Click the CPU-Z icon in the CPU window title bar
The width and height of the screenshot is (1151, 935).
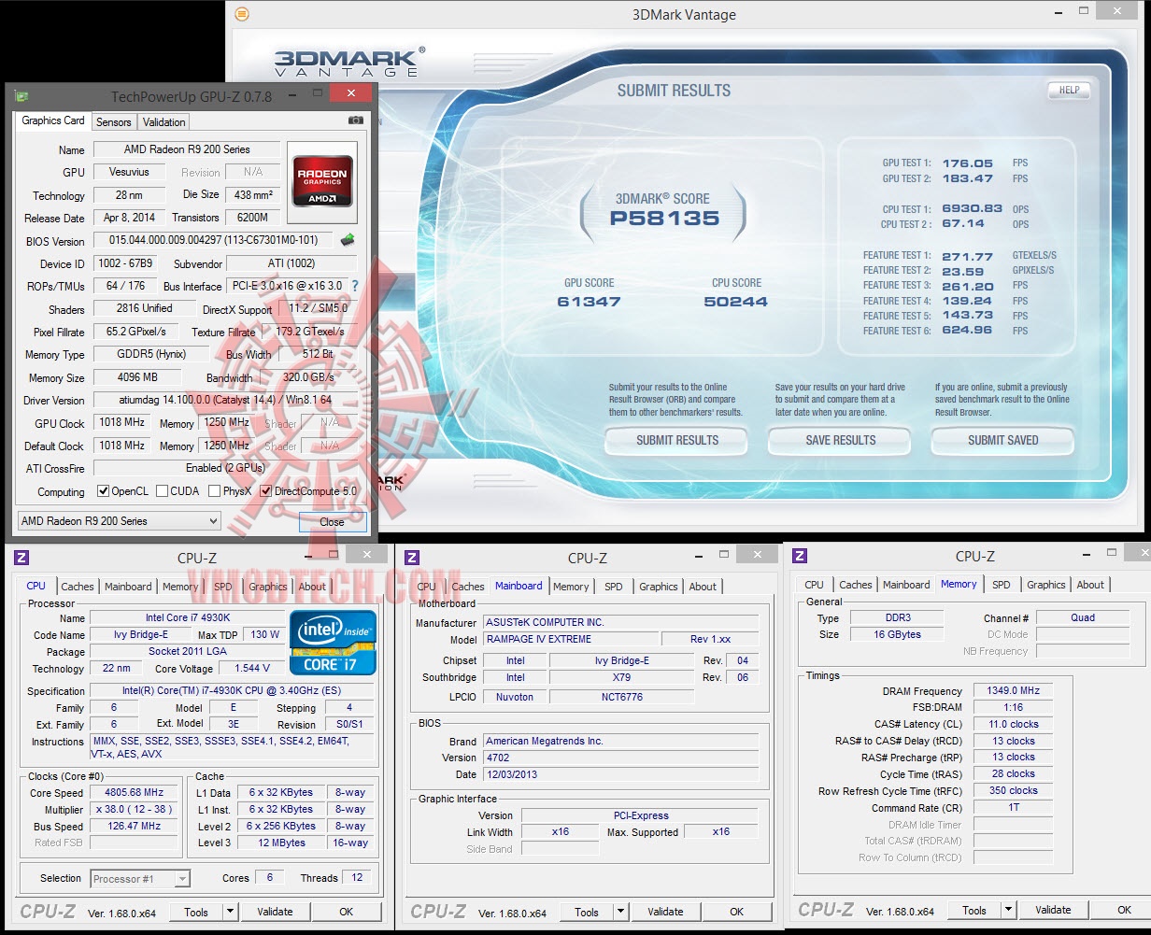tap(21, 558)
